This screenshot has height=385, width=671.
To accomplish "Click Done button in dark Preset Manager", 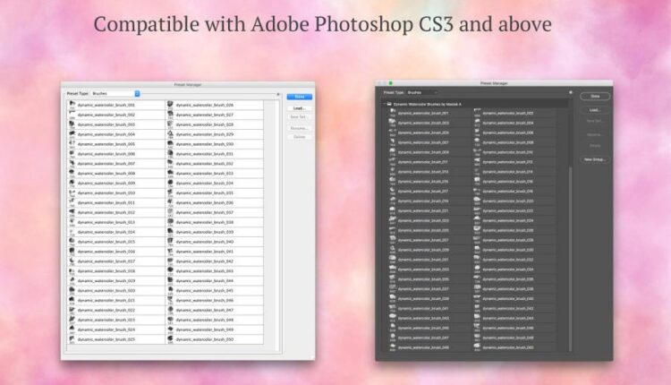I will pos(594,96).
